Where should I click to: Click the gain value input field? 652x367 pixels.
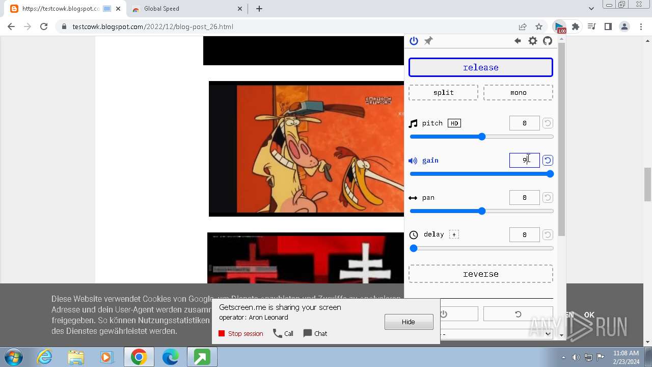tap(524, 160)
